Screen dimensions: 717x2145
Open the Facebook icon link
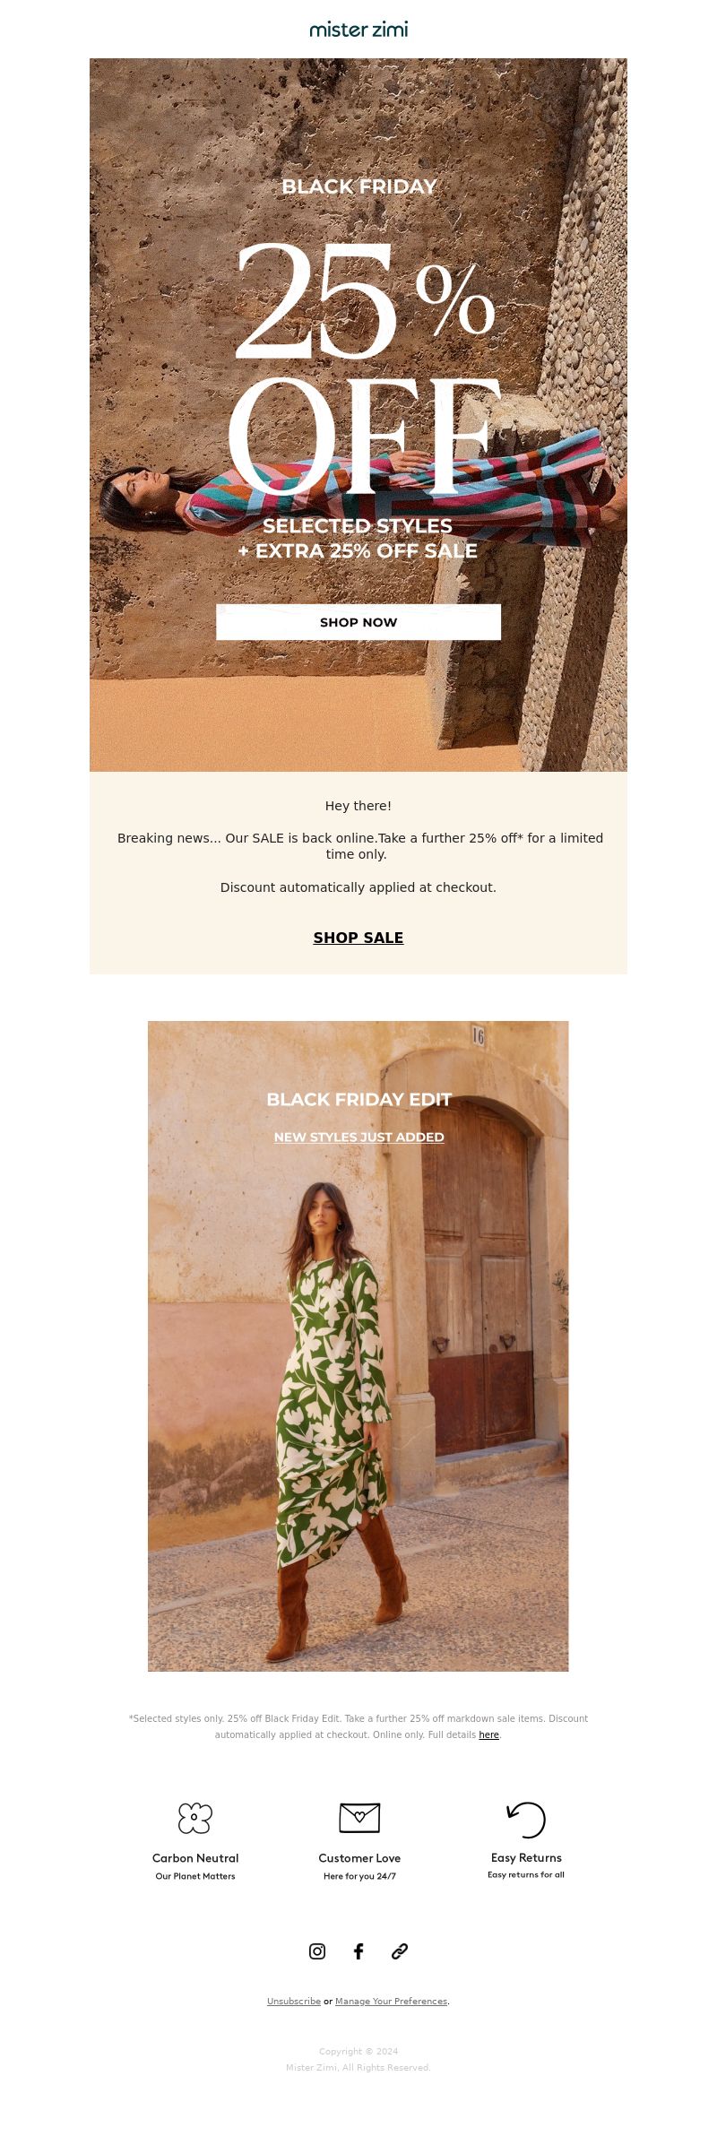(358, 1951)
